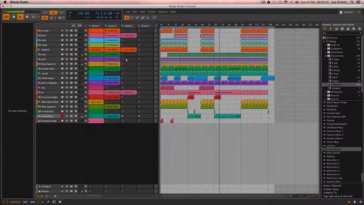
Task: Click the play position display 71.1.3.08
Action: [x=104, y=13]
